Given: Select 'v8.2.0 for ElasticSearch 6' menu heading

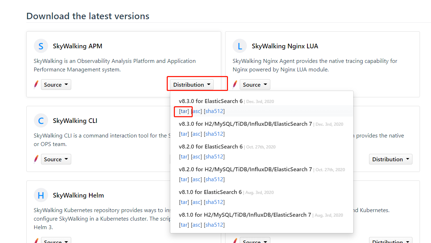Looking at the screenshot, I should (x=211, y=147).
